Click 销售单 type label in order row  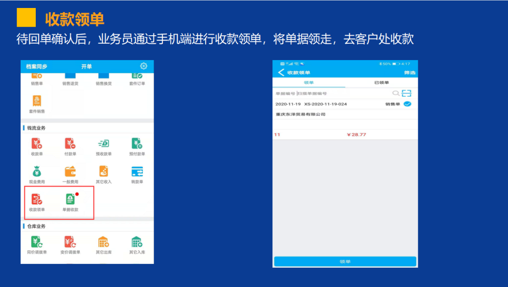[393, 104]
